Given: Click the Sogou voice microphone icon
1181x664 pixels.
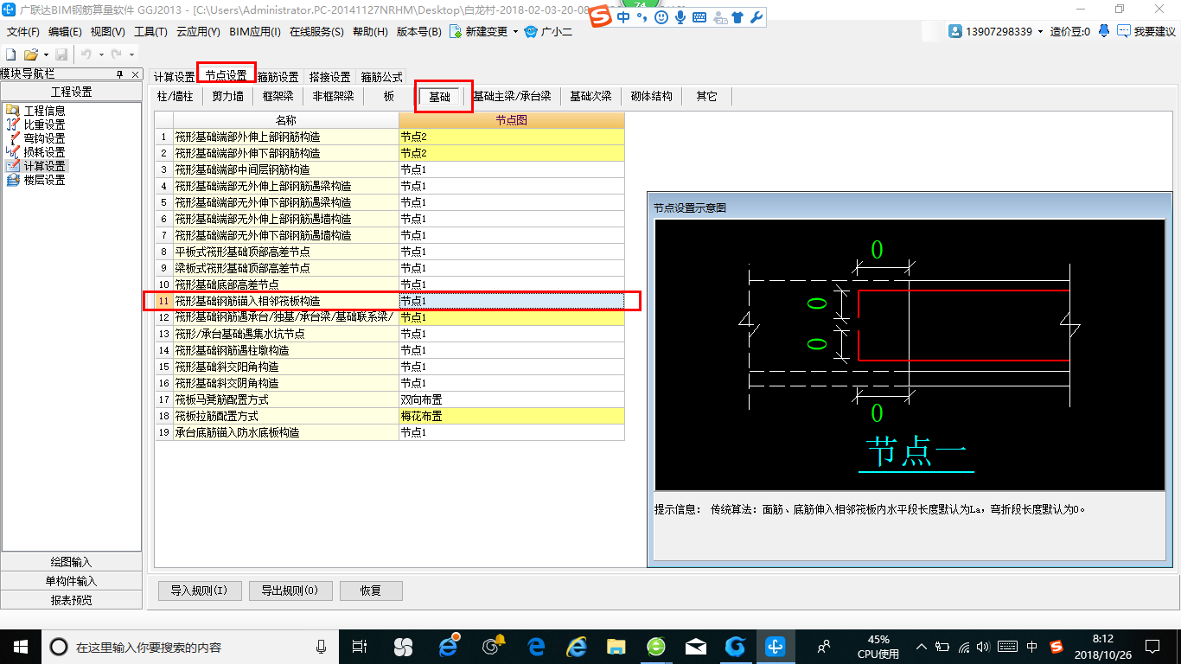Looking at the screenshot, I should [680, 16].
